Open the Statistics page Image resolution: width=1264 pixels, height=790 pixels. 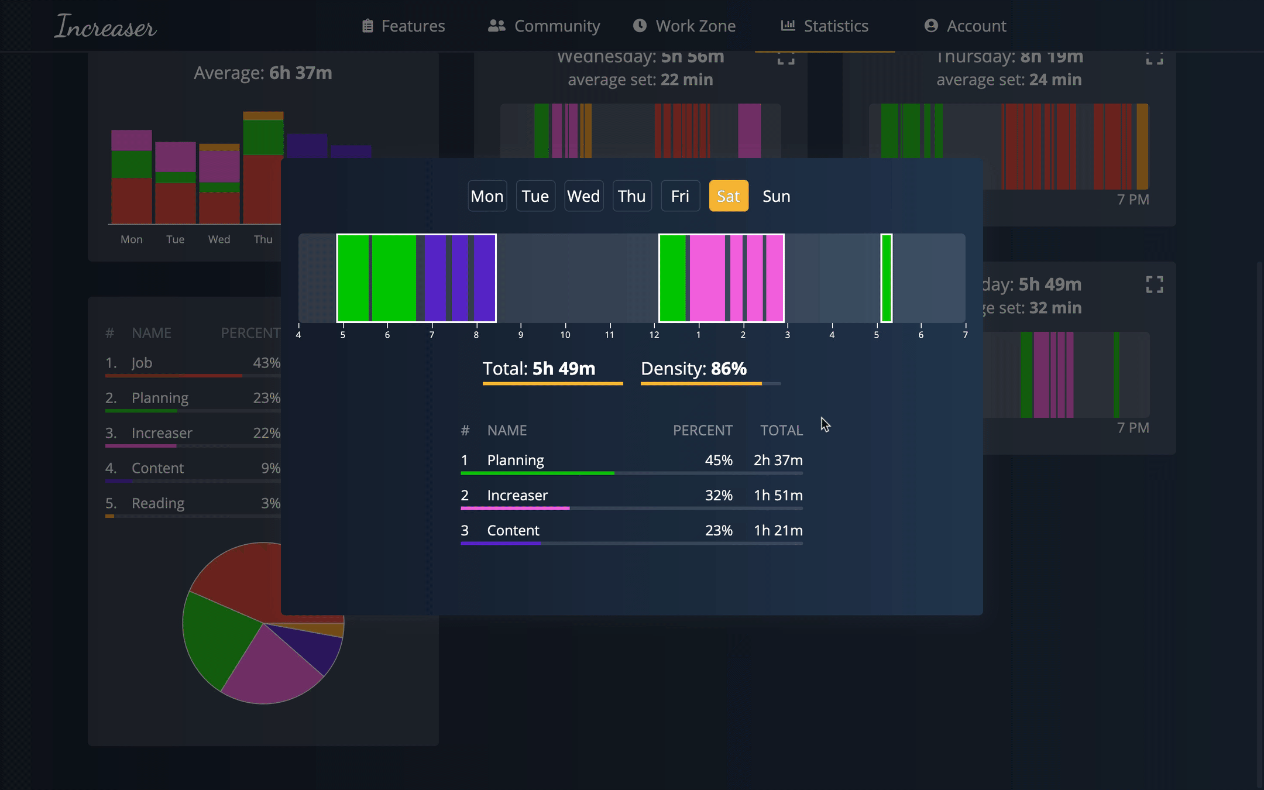(x=825, y=26)
